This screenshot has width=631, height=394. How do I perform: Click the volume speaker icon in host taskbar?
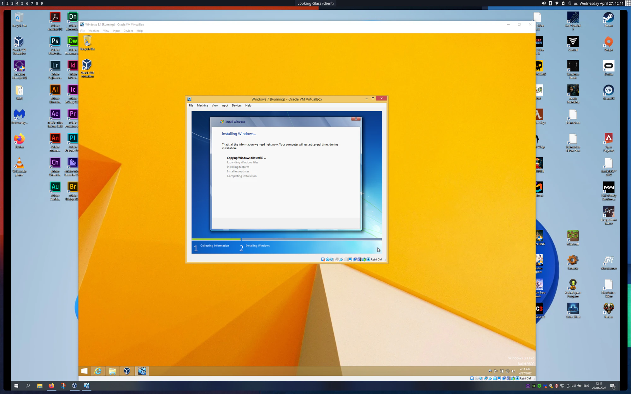click(x=574, y=386)
